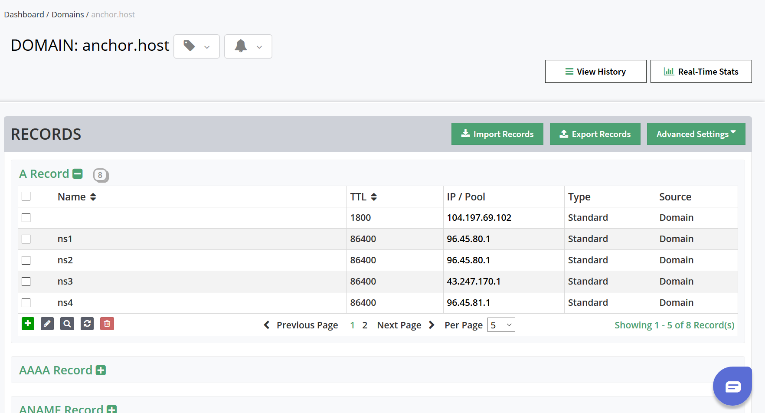Jump to page 2 of records
The width and height of the screenshot is (765, 413).
pos(365,325)
